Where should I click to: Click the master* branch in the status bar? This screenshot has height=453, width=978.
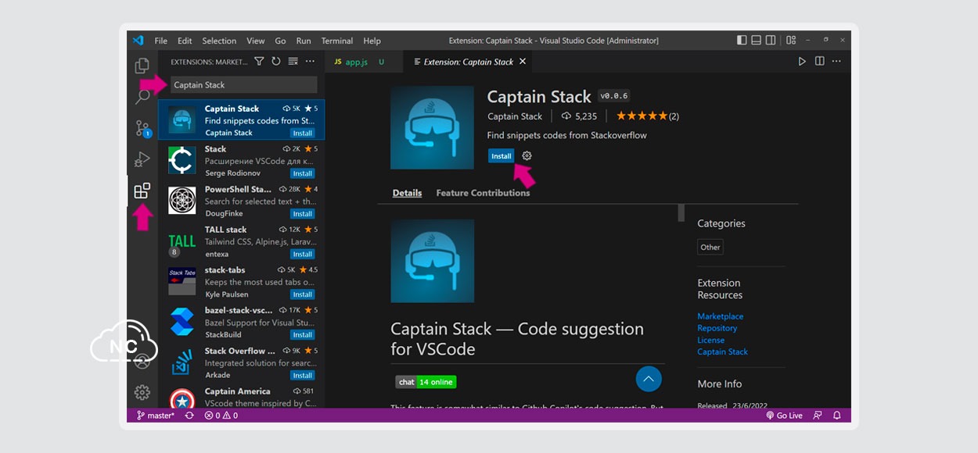click(156, 416)
